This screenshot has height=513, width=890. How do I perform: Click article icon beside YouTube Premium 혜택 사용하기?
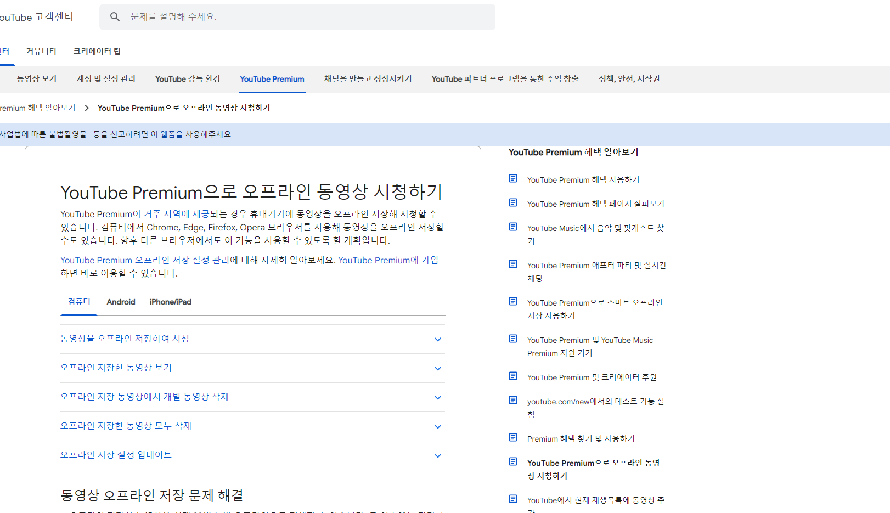[513, 178]
